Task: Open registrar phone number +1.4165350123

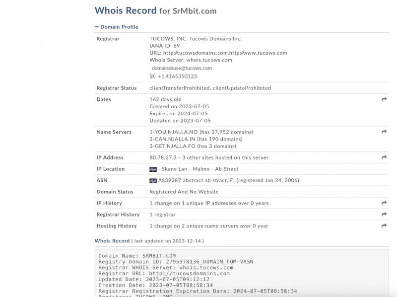Action: [178, 76]
